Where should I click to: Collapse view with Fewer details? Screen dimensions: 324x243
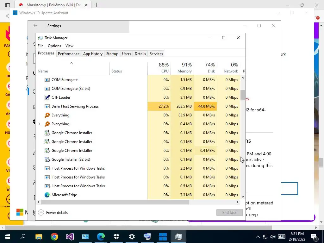click(x=53, y=213)
